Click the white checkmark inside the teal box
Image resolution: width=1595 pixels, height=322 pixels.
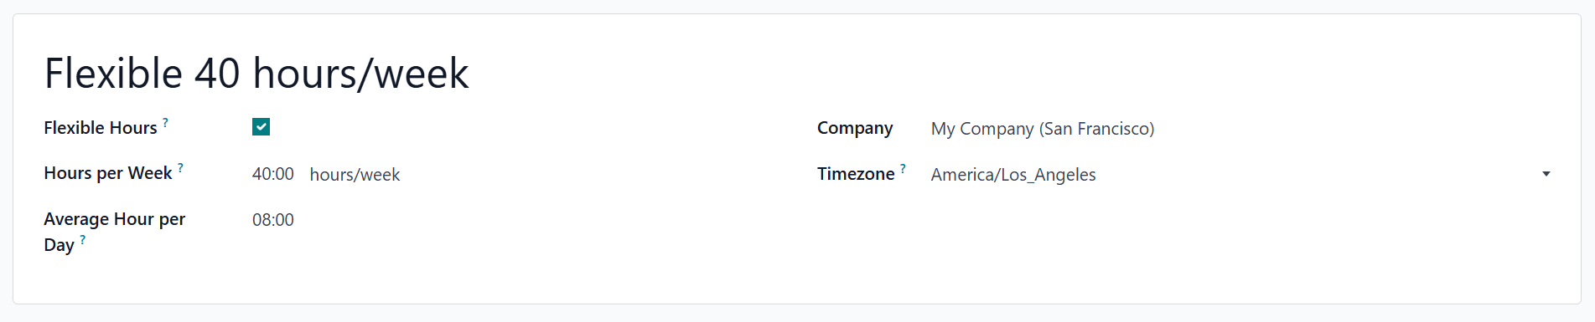[x=261, y=127]
